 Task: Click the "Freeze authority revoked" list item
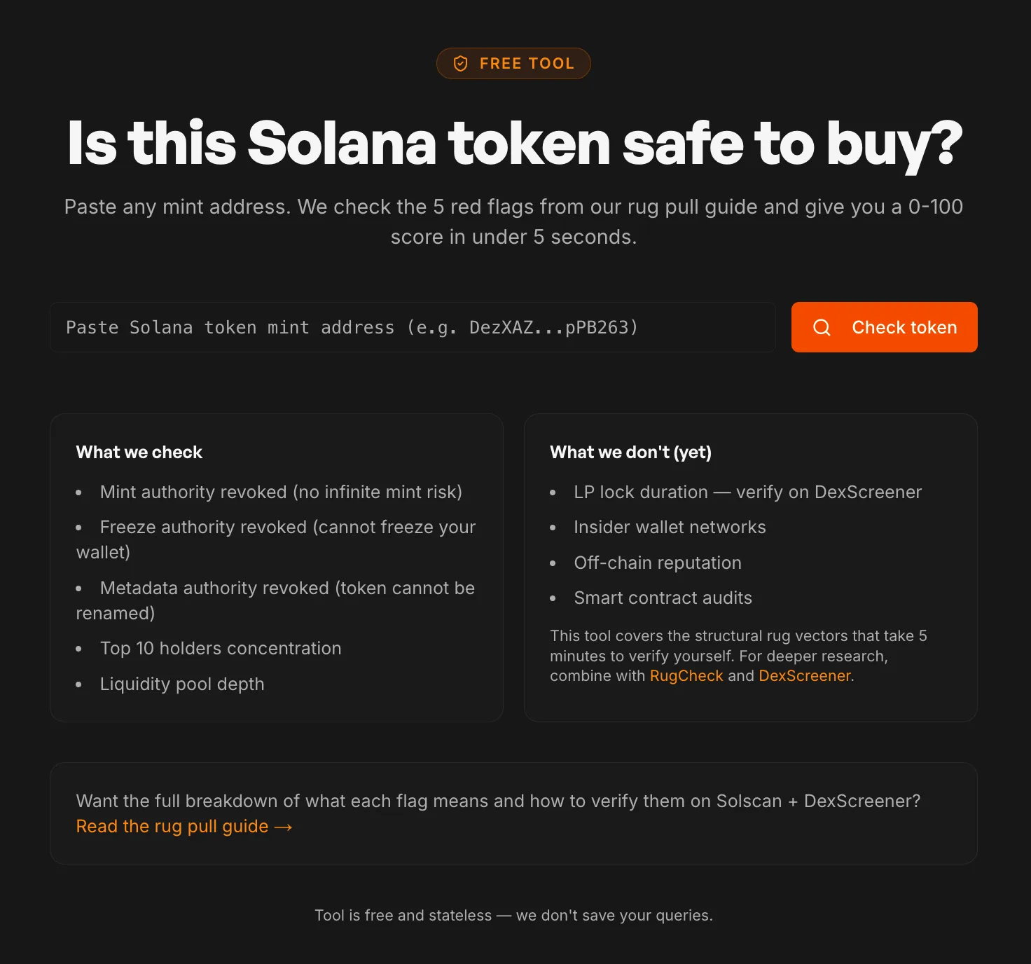pos(287,528)
